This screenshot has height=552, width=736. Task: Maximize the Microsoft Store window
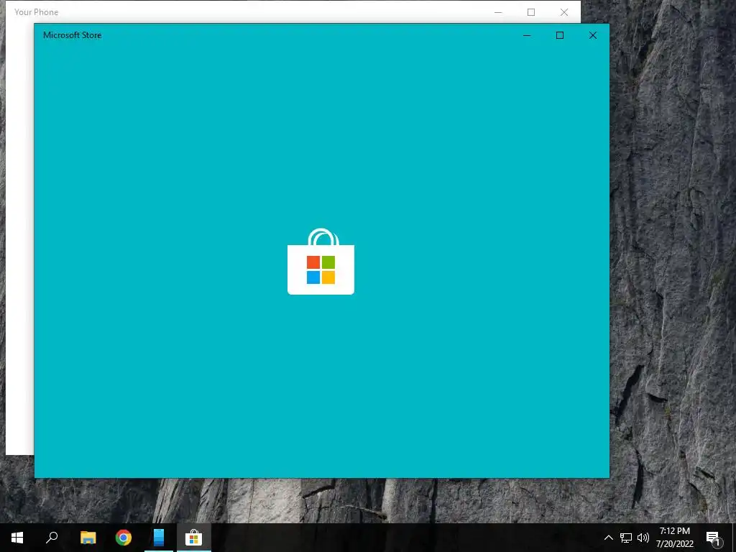click(x=559, y=35)
